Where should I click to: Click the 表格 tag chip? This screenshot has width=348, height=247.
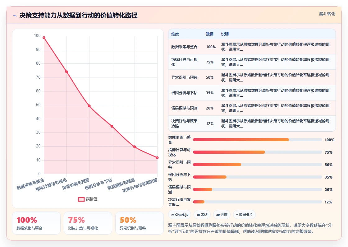202,215
